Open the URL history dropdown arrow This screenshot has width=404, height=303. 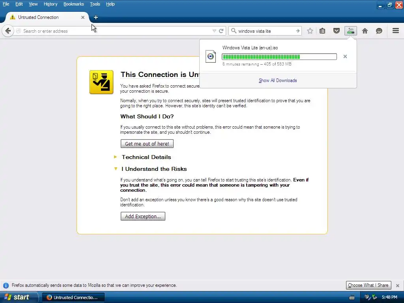click(x=214, y=31)
